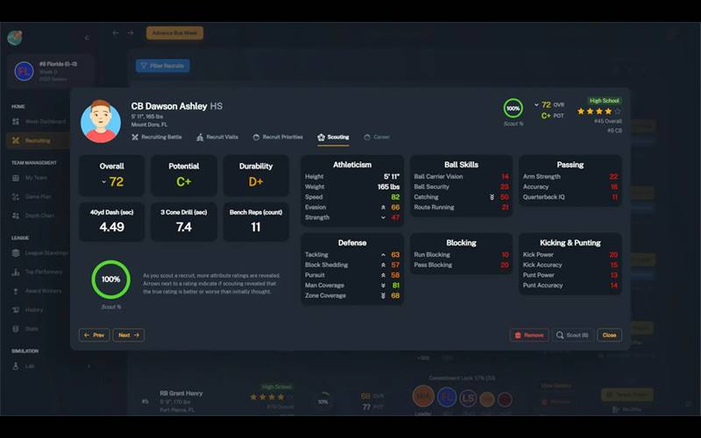
Task: Click the arrow icon beside Catching rating
Action: (x=492, y=197)
